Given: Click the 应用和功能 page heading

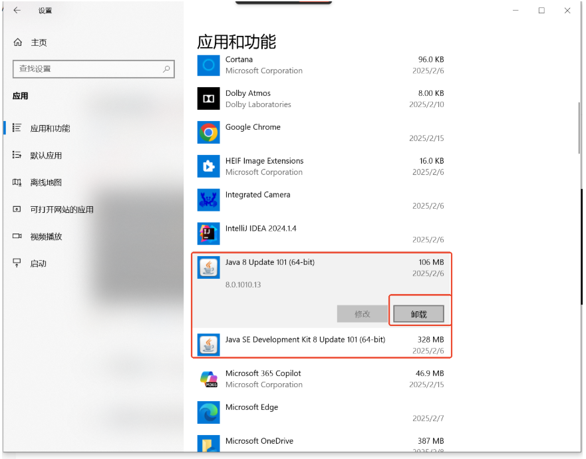Looking at the screenshot, I should point(236,41).
